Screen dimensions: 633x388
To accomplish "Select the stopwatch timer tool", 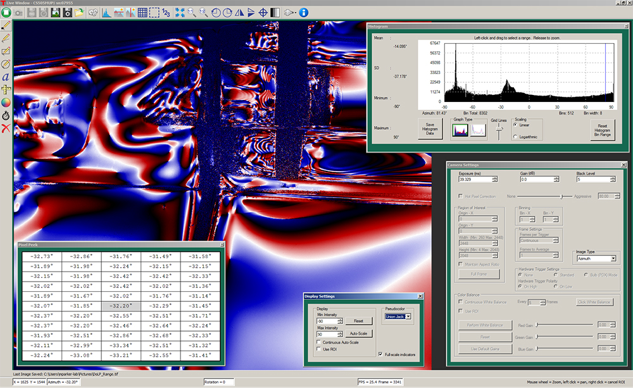I will pos(6,115).
